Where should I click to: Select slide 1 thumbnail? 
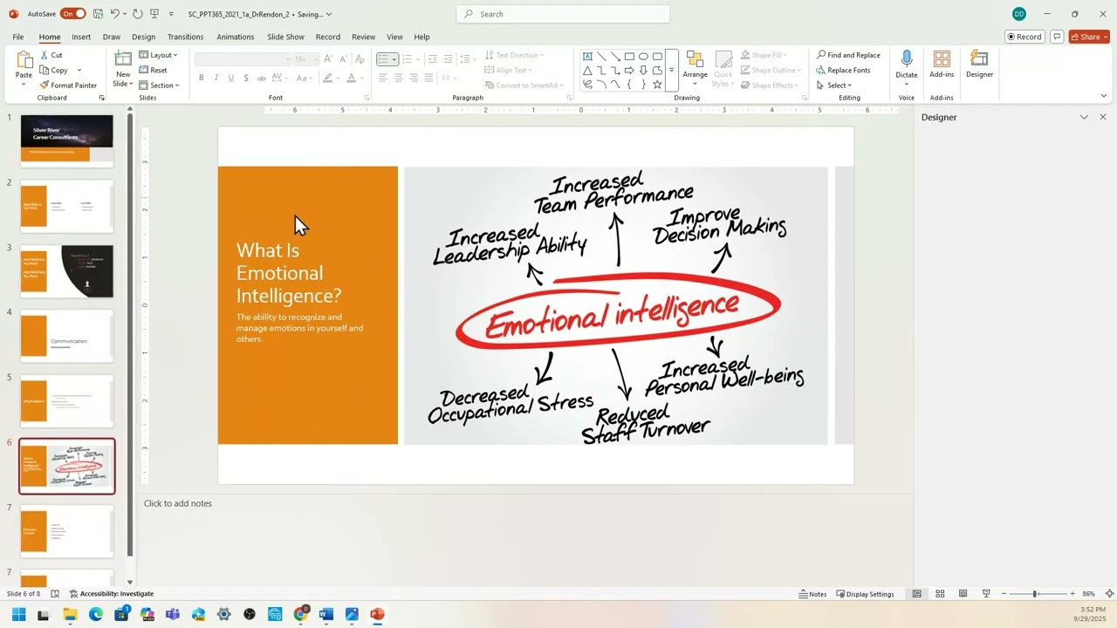coord(67,140)
